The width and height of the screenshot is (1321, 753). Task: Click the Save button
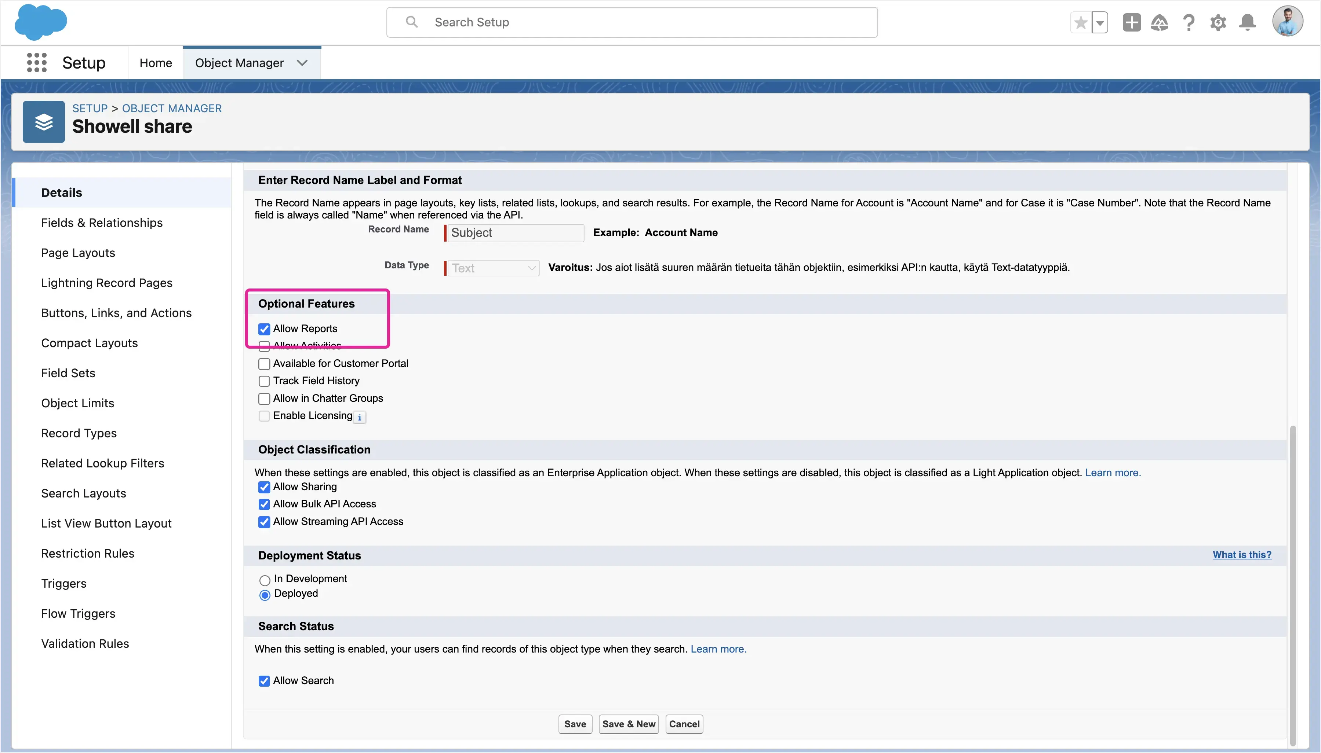click(575, 724)
